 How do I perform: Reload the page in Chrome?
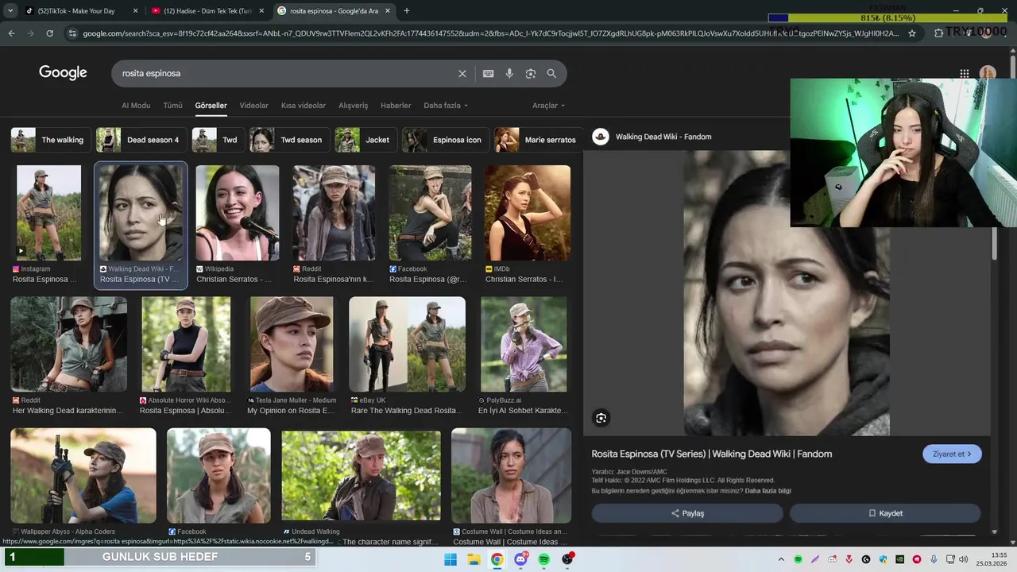pos(49,33)
